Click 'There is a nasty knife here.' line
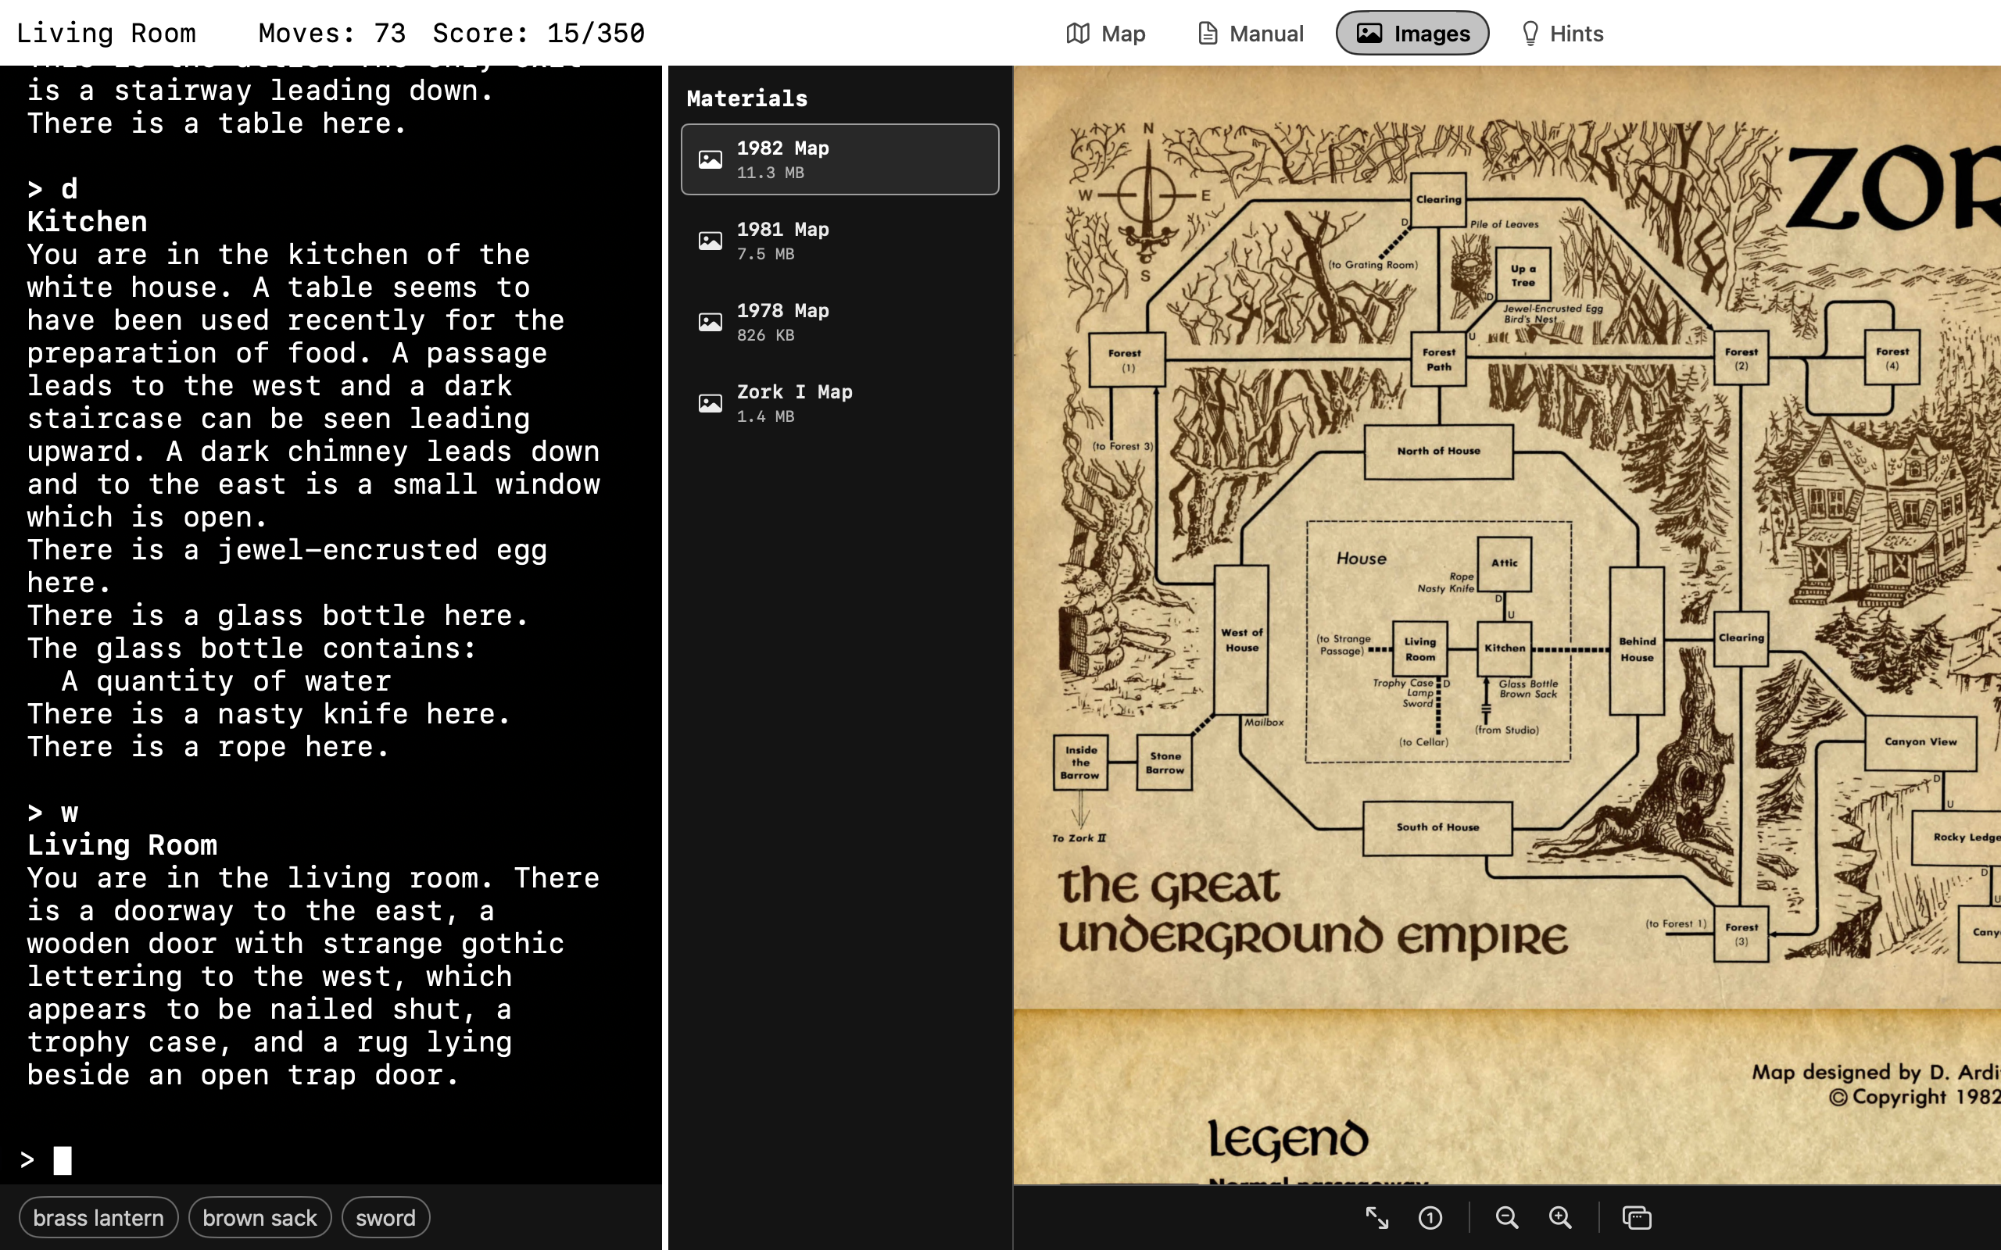The image size is (2001, 1250). click(x=269, y=713)
